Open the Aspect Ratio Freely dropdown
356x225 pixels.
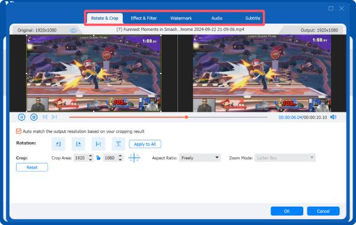coord(200,157)
